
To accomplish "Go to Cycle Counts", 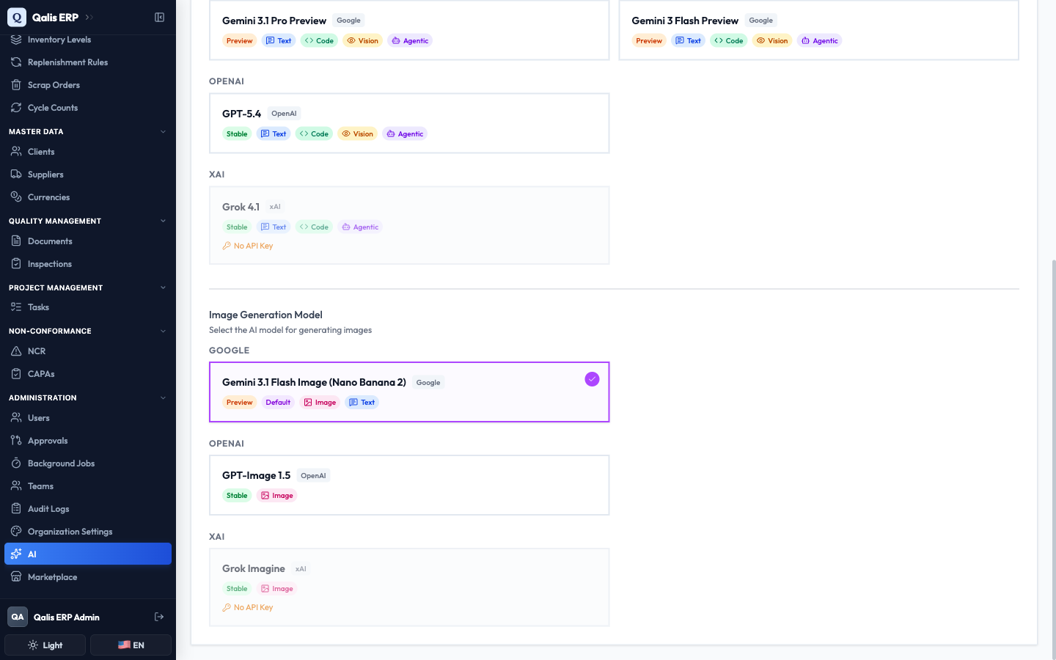I will click(x=88, y=108).
